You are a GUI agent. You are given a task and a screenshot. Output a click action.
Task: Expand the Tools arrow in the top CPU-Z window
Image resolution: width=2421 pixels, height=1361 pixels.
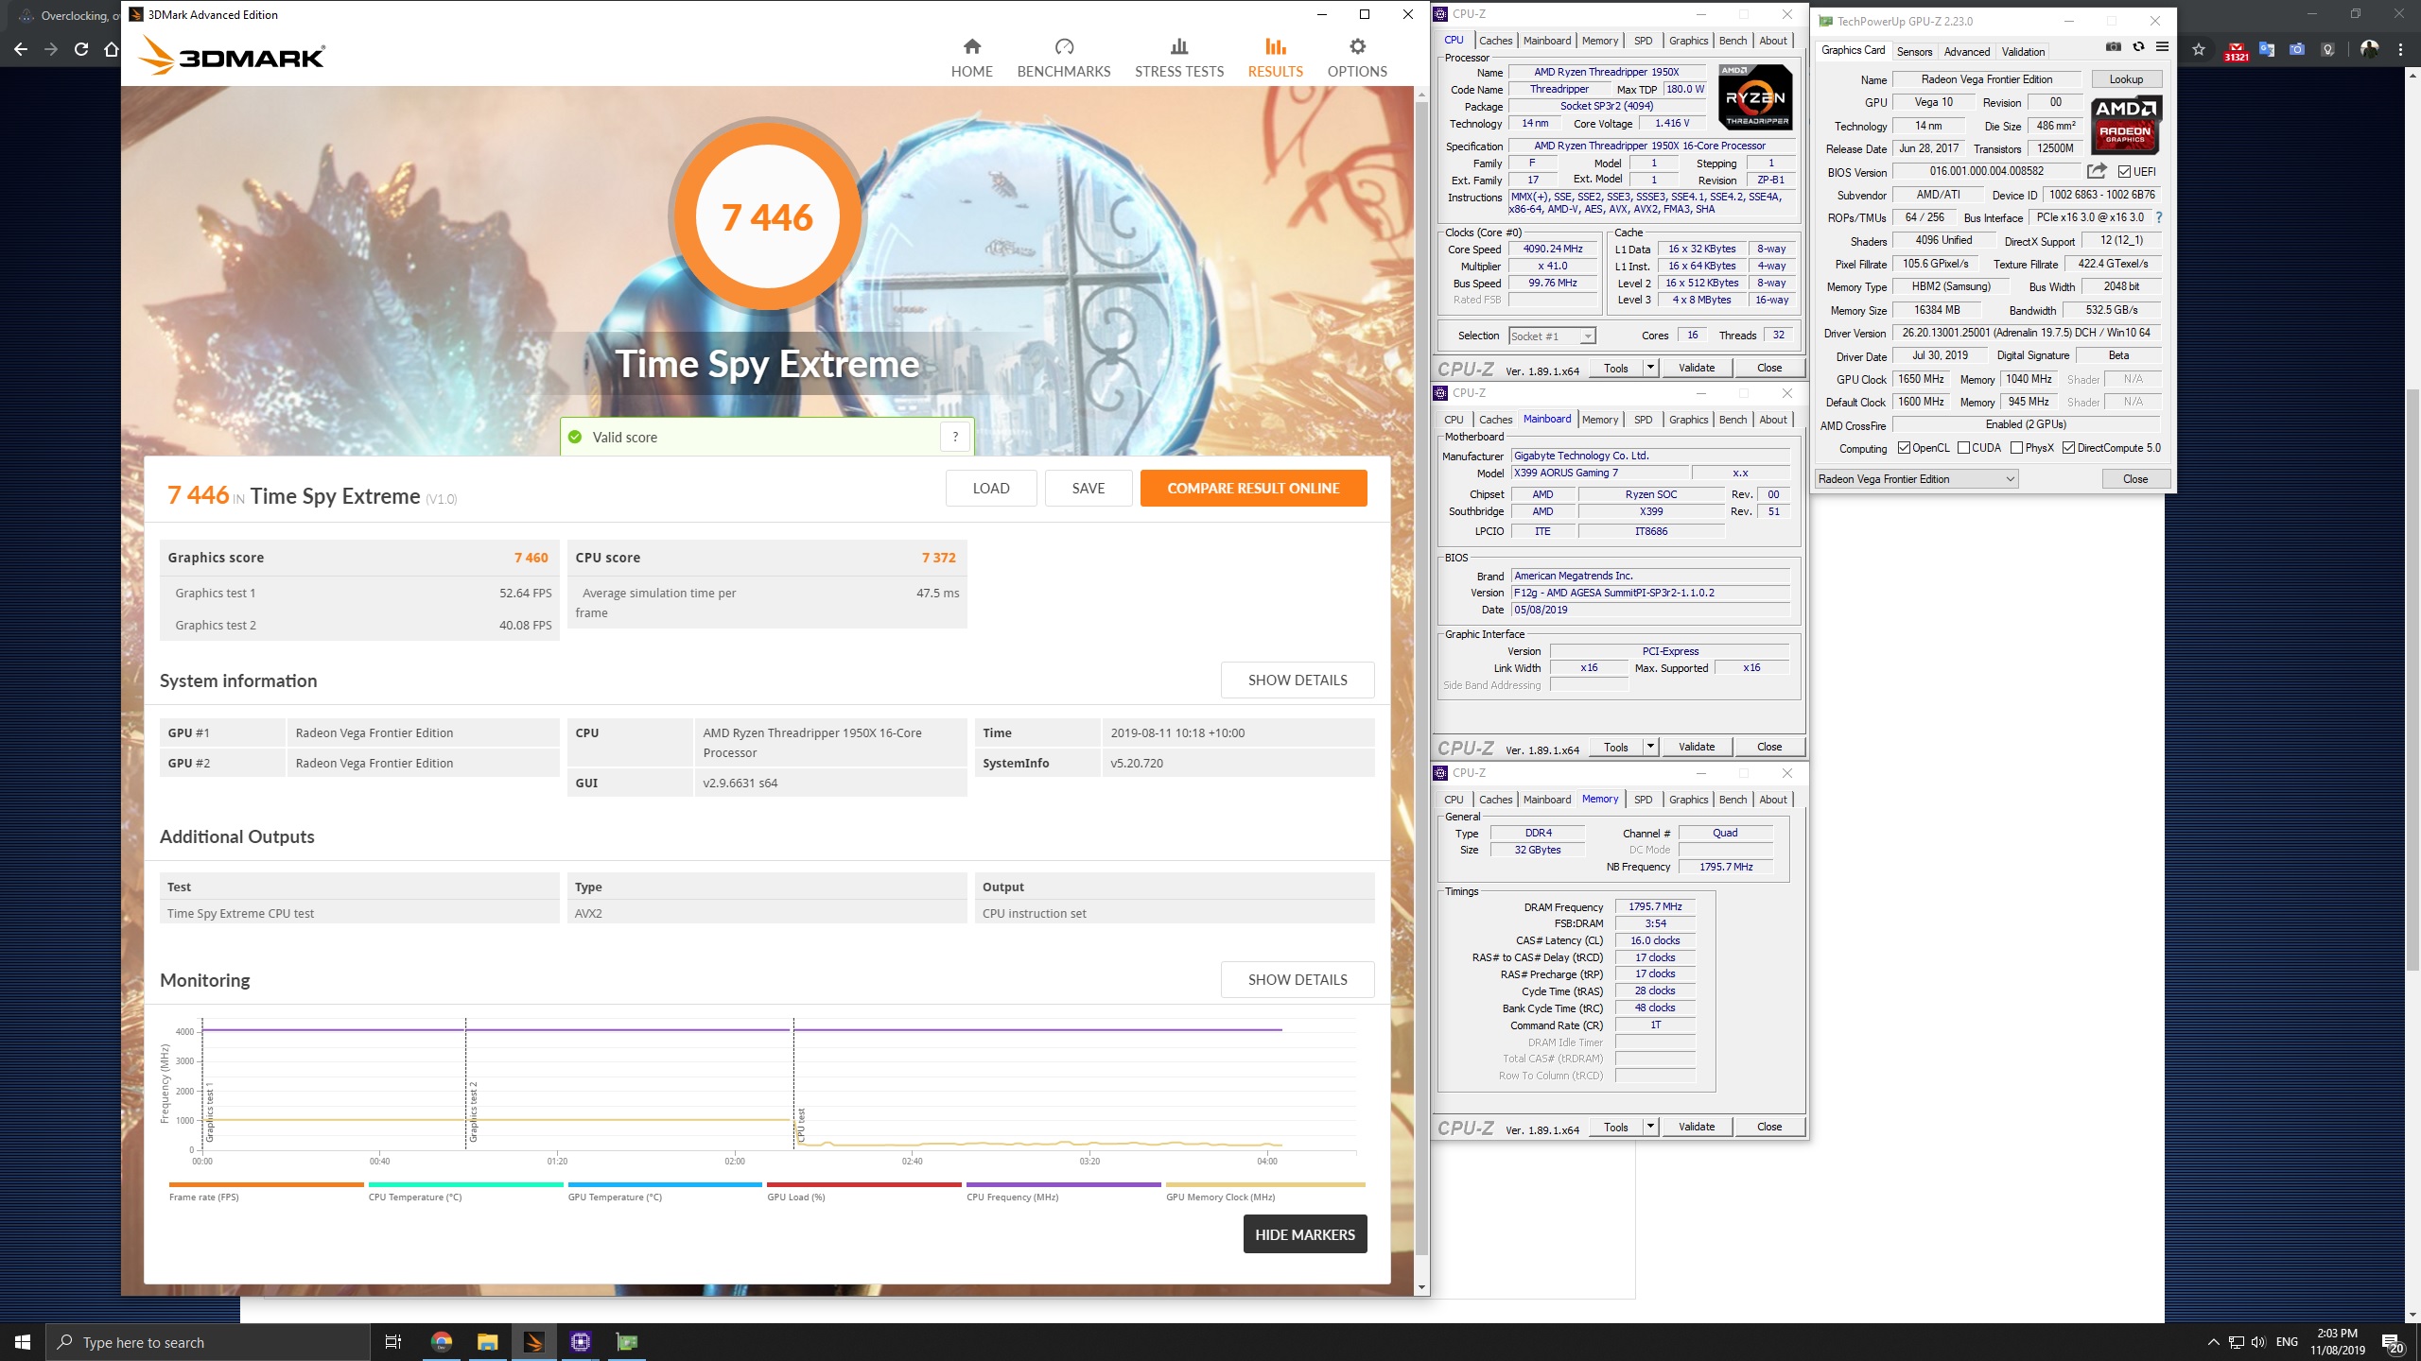pos(1650,368)
